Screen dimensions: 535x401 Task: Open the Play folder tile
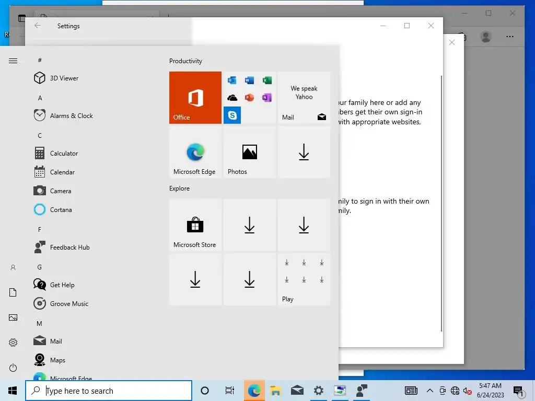click(304, 279)
